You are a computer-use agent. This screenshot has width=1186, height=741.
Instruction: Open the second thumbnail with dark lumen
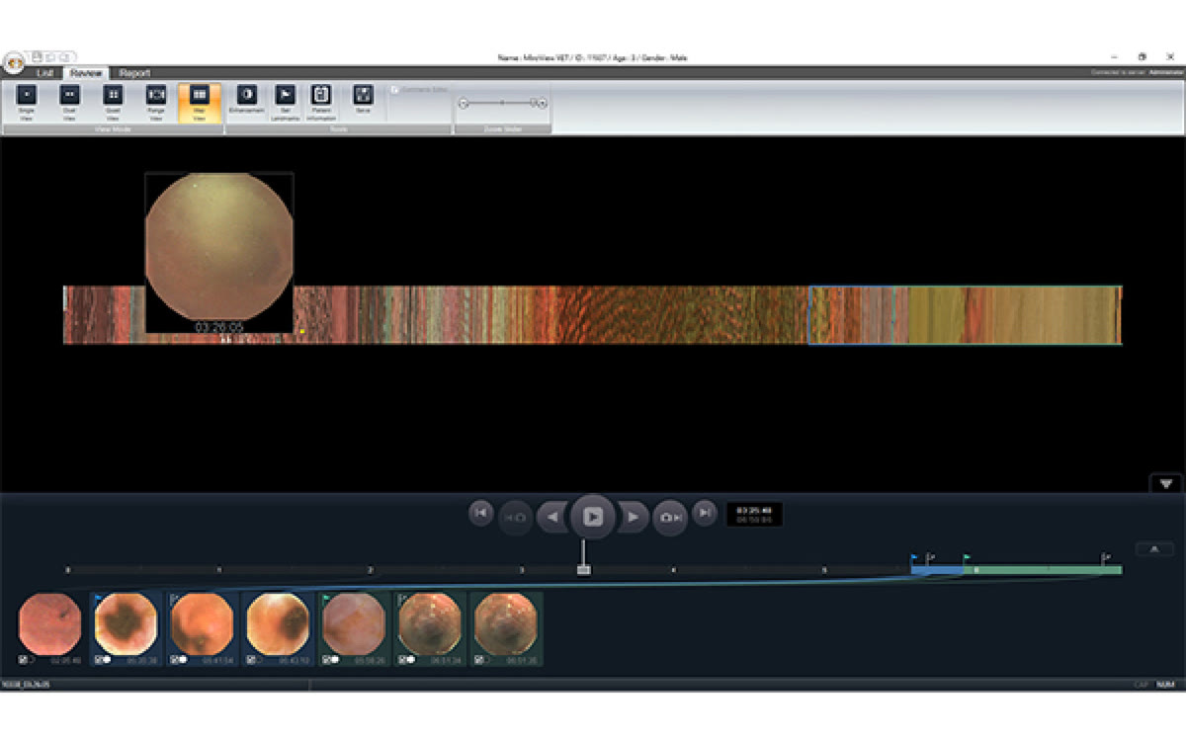pos(126,623)
